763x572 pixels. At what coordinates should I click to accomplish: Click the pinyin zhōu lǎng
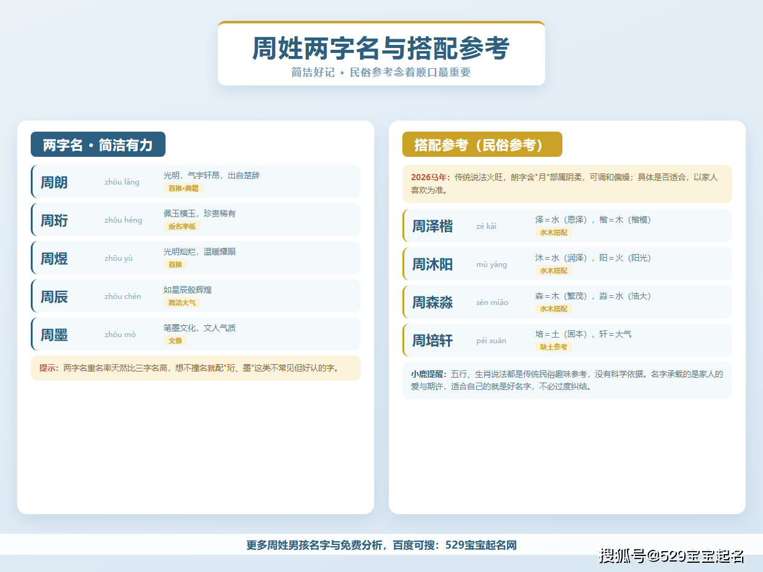(x=122, y=182)
